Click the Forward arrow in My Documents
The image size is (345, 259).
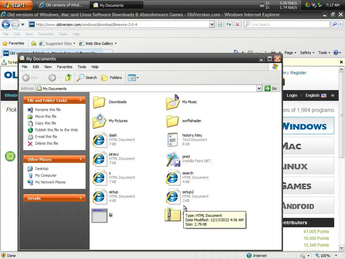tap(52, 78)
